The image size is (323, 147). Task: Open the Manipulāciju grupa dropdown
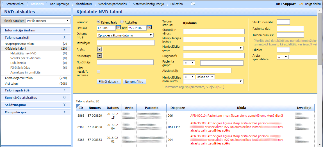coord(213,48)
